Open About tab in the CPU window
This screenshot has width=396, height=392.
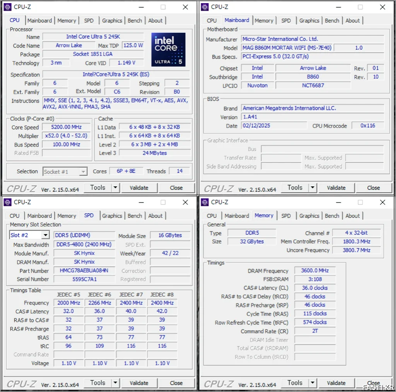[x=155, y=21]
